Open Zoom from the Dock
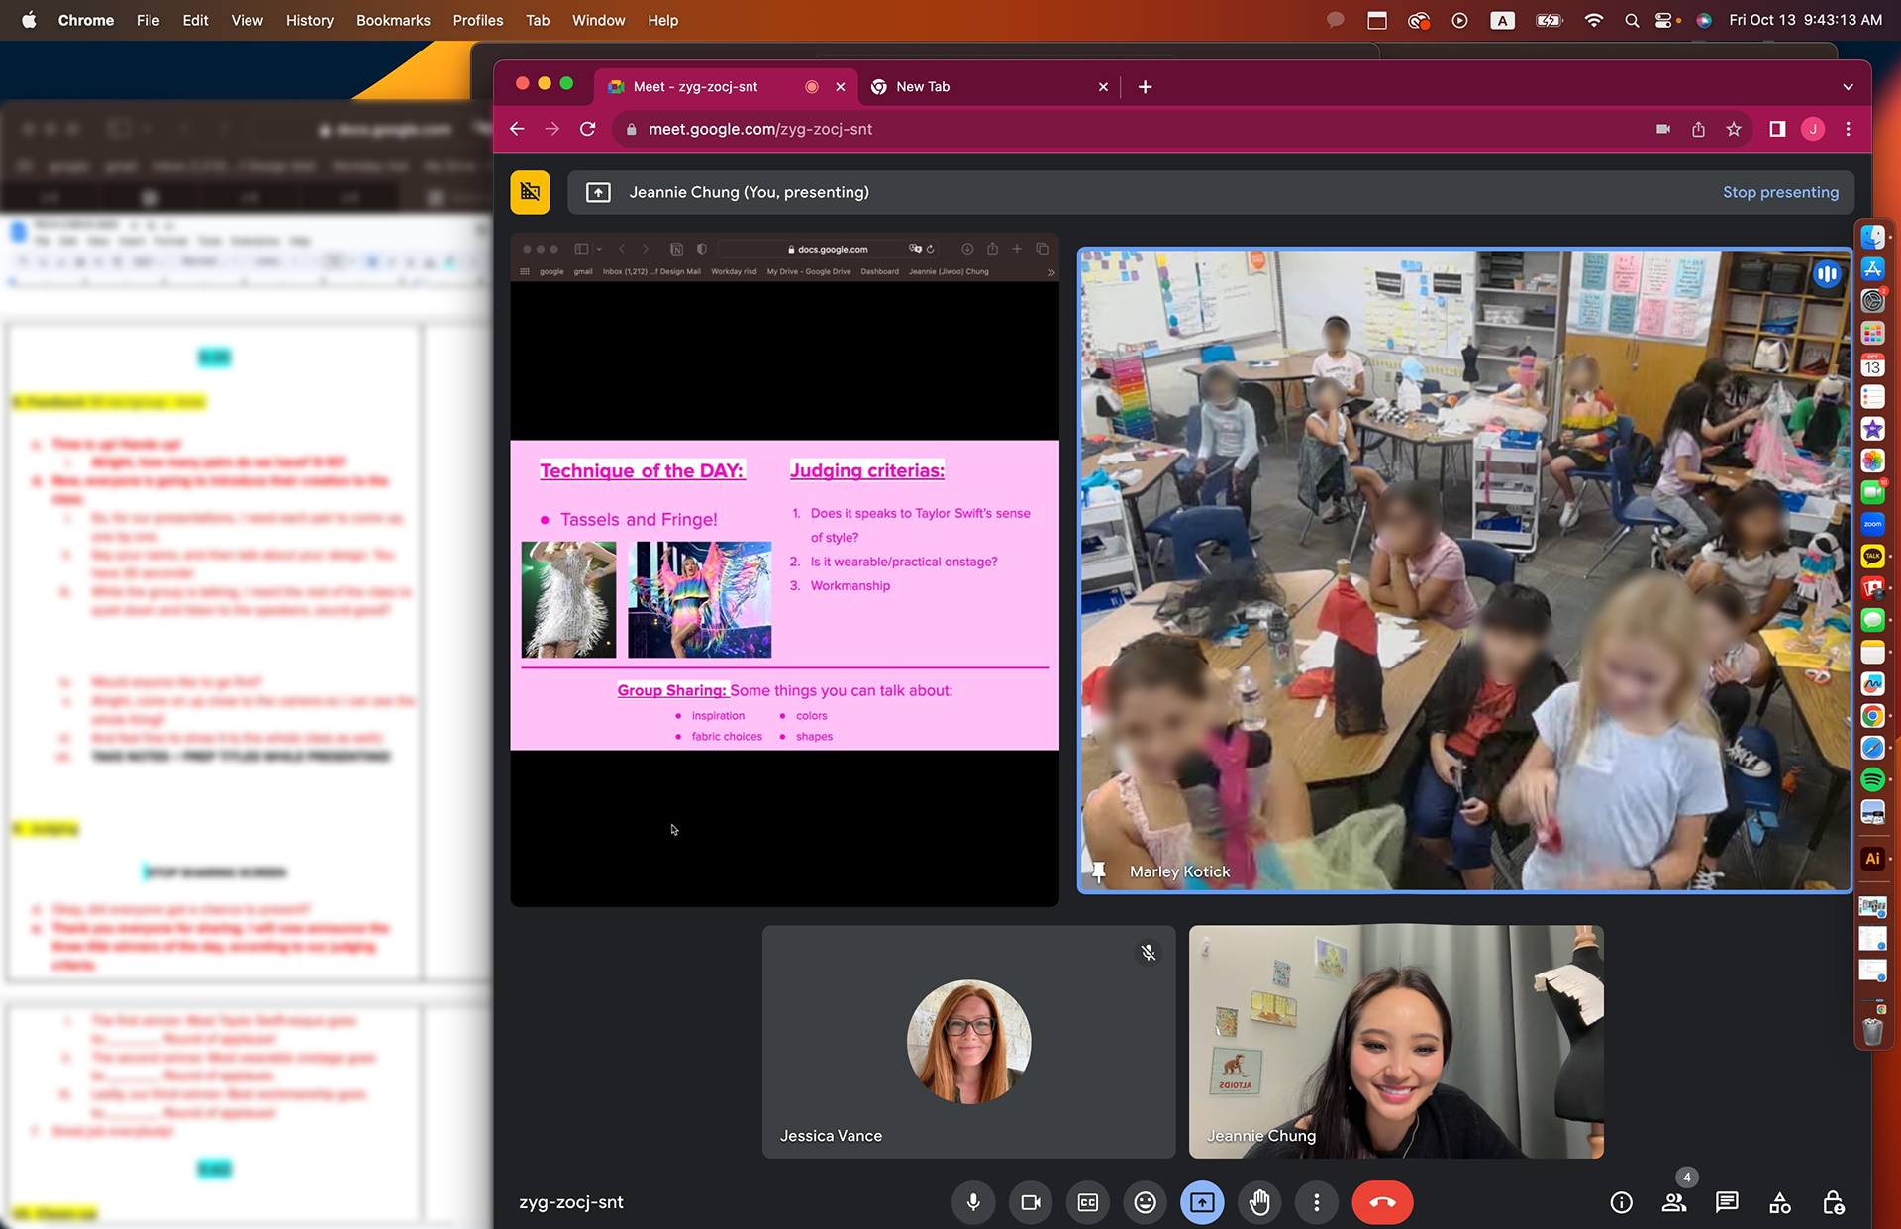Viewport: 1901px width, 1229px height. [x=1872, y=524]
